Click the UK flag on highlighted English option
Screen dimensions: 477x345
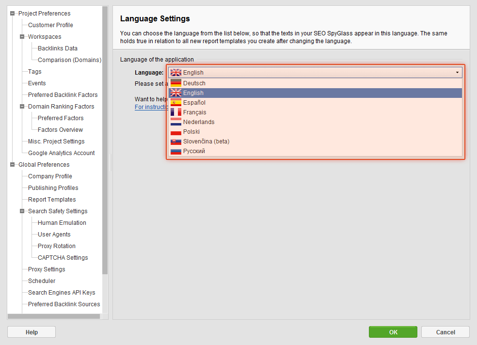tap(175, 93)
